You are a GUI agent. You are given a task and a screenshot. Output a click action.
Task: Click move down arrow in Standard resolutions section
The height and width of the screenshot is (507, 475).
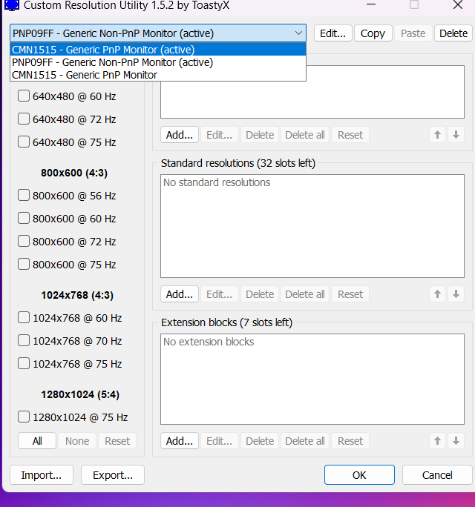(x=456, y=294)
